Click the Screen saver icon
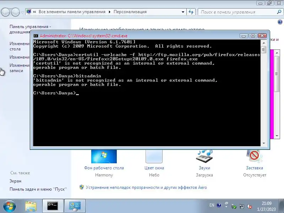 (254, 156)
